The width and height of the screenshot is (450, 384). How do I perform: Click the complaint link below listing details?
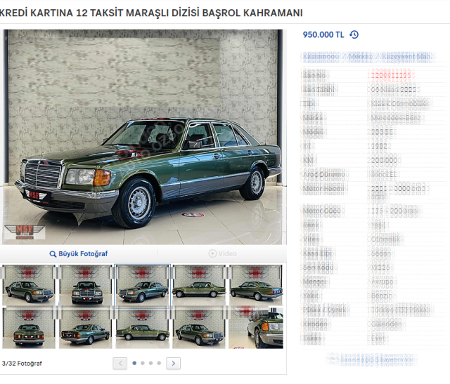click(373, 359)
